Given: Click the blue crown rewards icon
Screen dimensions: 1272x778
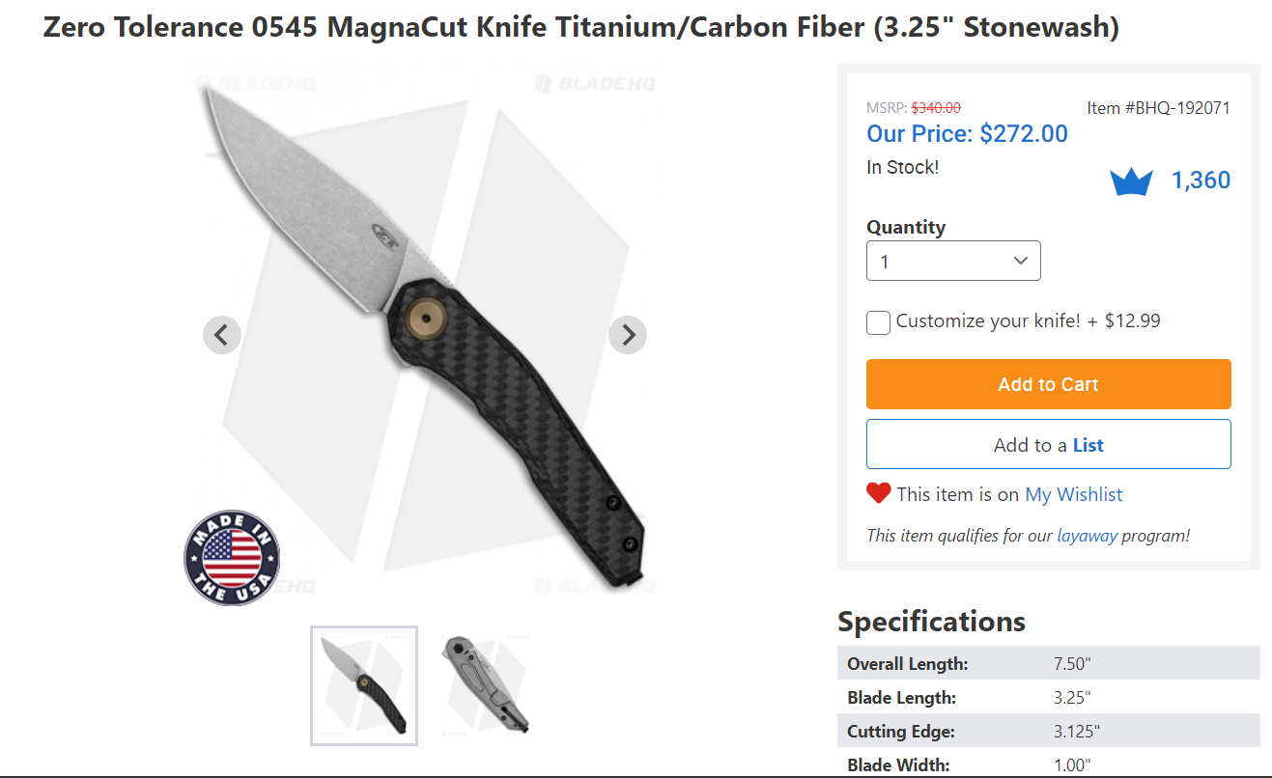Looking at the screenshot, I should point(1131,181).
